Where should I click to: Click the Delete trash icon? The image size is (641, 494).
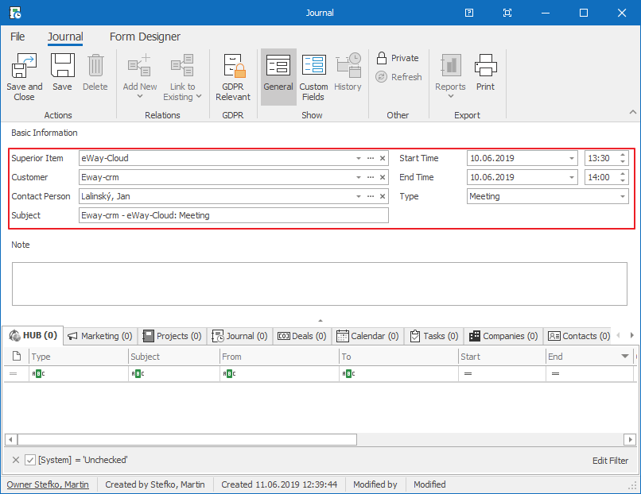pyautogui.click(x=95, y=66)
